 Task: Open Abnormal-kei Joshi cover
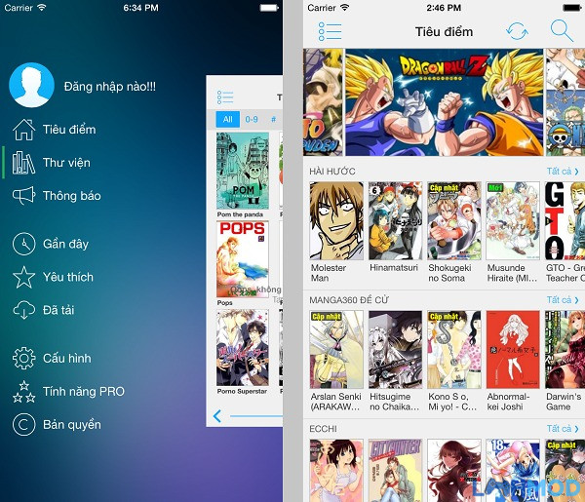point(513,350)
